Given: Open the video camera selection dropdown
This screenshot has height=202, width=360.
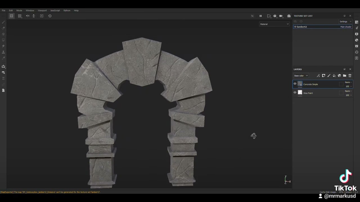Looking at the screenshot, I should tap(281, 16).
